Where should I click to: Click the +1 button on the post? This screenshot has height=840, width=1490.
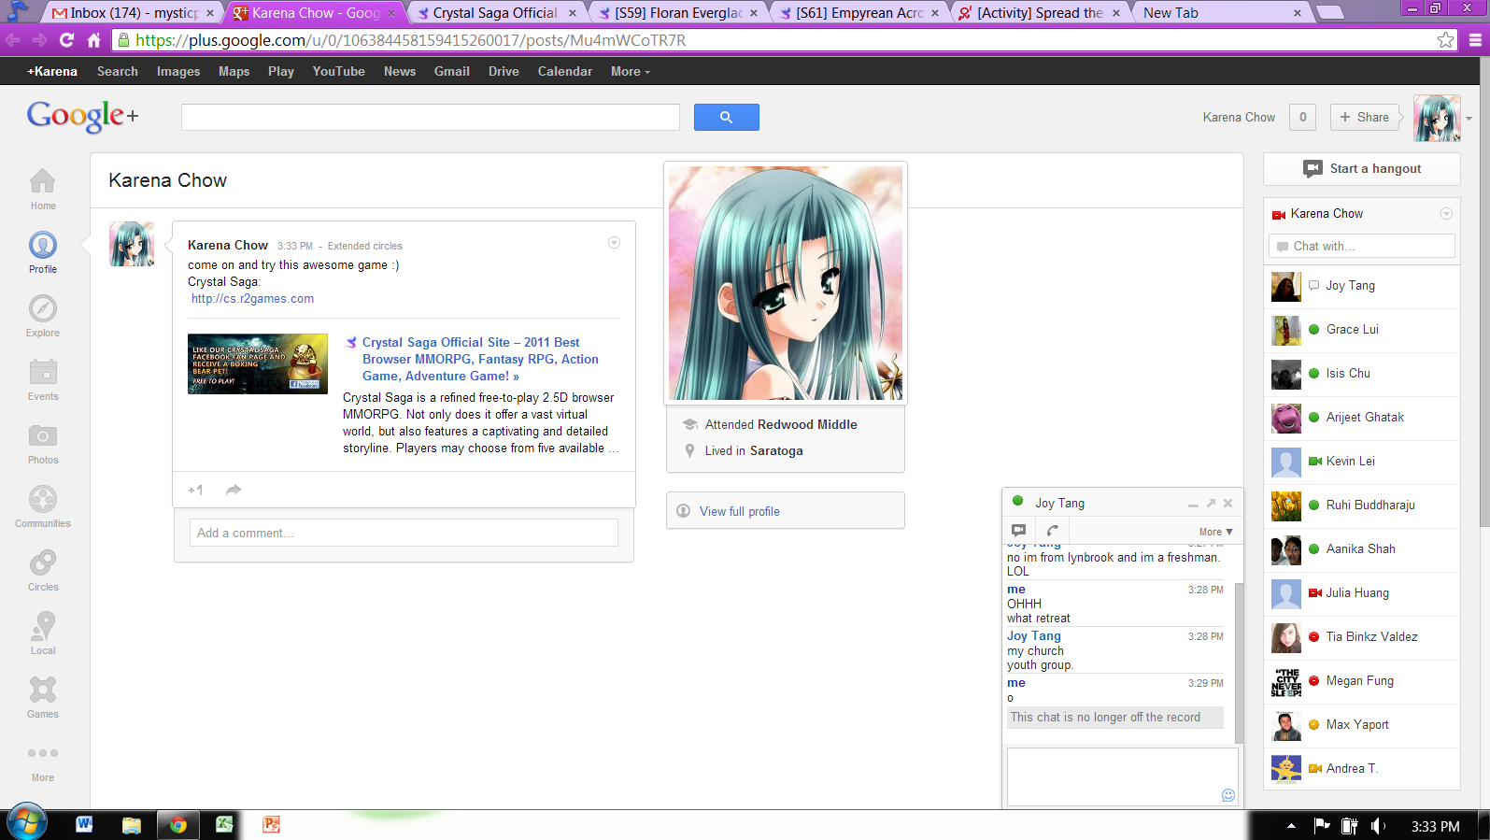point(195,490)
